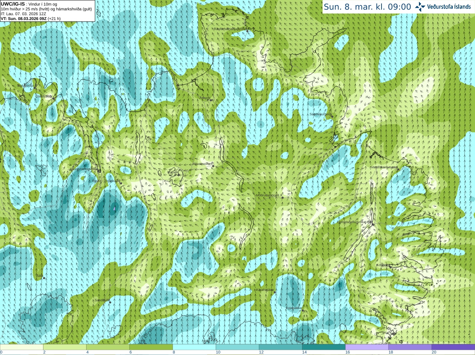Screen dimensions: 475x355
Task: Select the Ólafsfjörður station label
Action: (44, 96)
